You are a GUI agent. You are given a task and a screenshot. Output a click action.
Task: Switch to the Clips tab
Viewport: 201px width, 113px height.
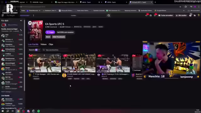coord(51,44)
